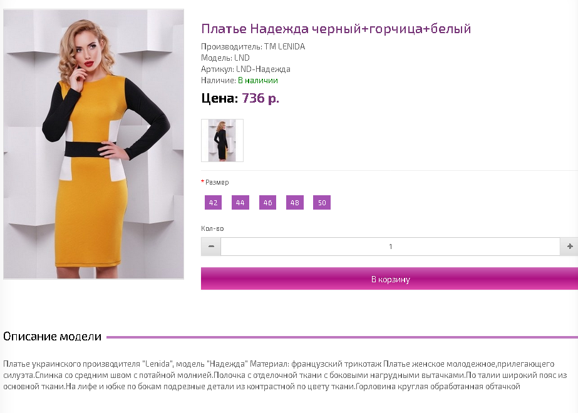Click the price 736 р.
The width and height of the screenshot is (578, 413).
click(x=261, y=98)
